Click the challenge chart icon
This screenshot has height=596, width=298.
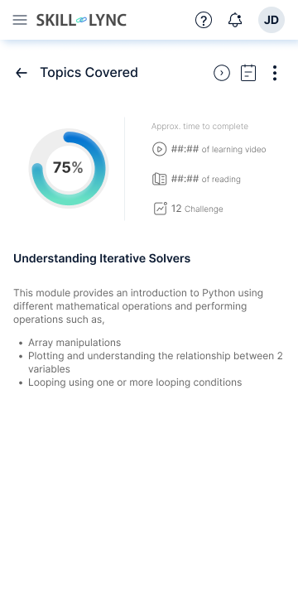[x=160, y=209]
